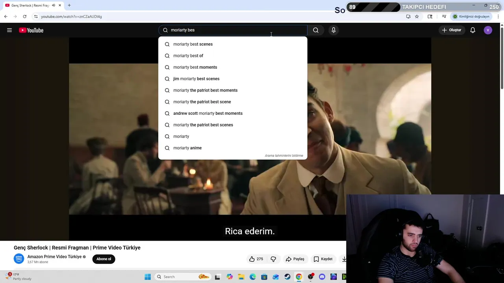Select suggestion "jim moriarty best scenes"
This screenshot has width=504, height=283.
233,79
